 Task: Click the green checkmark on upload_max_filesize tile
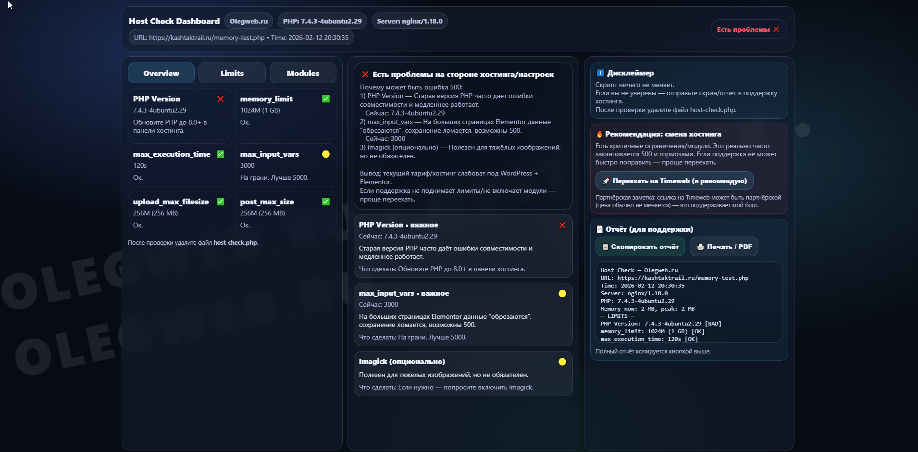pyautogui.click(x=221, y=201)
